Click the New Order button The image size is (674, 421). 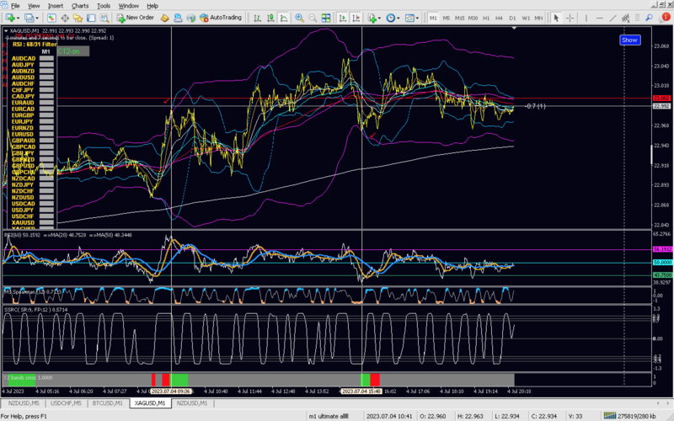coord(135,18)
